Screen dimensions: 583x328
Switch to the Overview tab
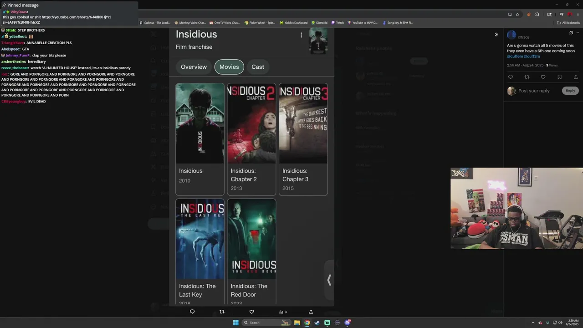point(194,67)
